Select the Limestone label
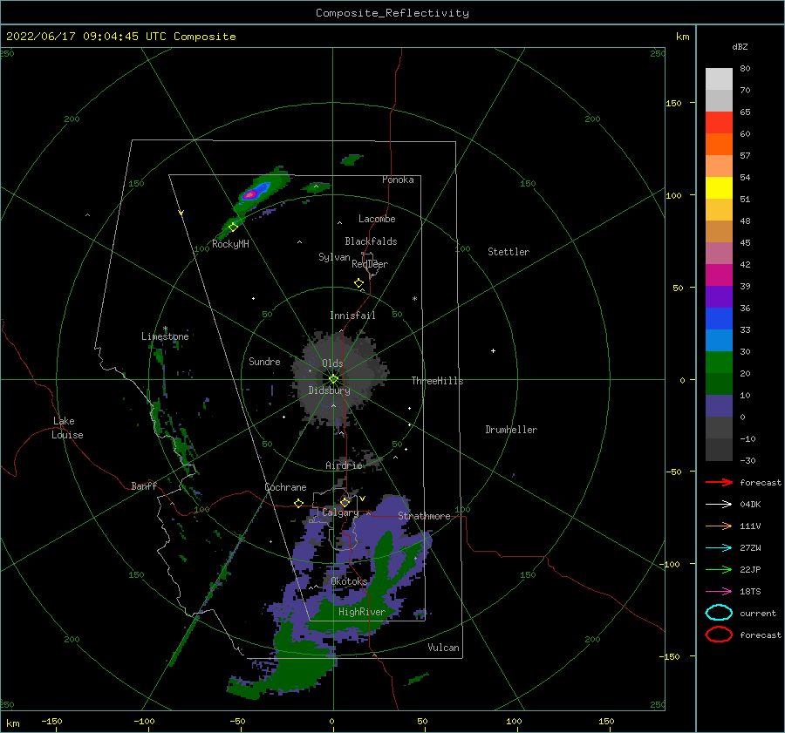785x733 pixels. 165,336
